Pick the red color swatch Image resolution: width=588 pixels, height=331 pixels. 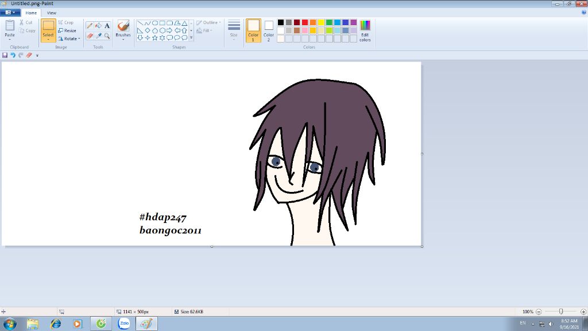(x=305, y=22)
